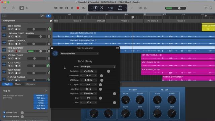Fast forward the playhead
Screen dimensions: 215x121
click(61, 8)
